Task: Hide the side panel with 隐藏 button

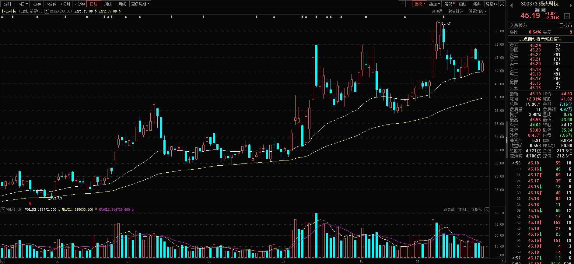Action: (x=491, y=4)
